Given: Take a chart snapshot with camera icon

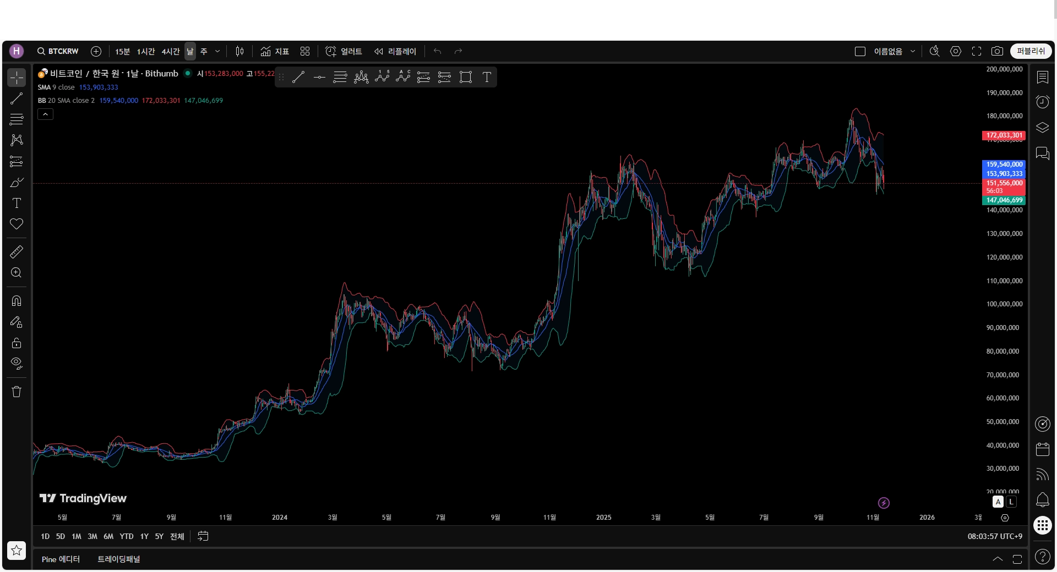Looking at the screenshot, I should click(x=996, y=51).
